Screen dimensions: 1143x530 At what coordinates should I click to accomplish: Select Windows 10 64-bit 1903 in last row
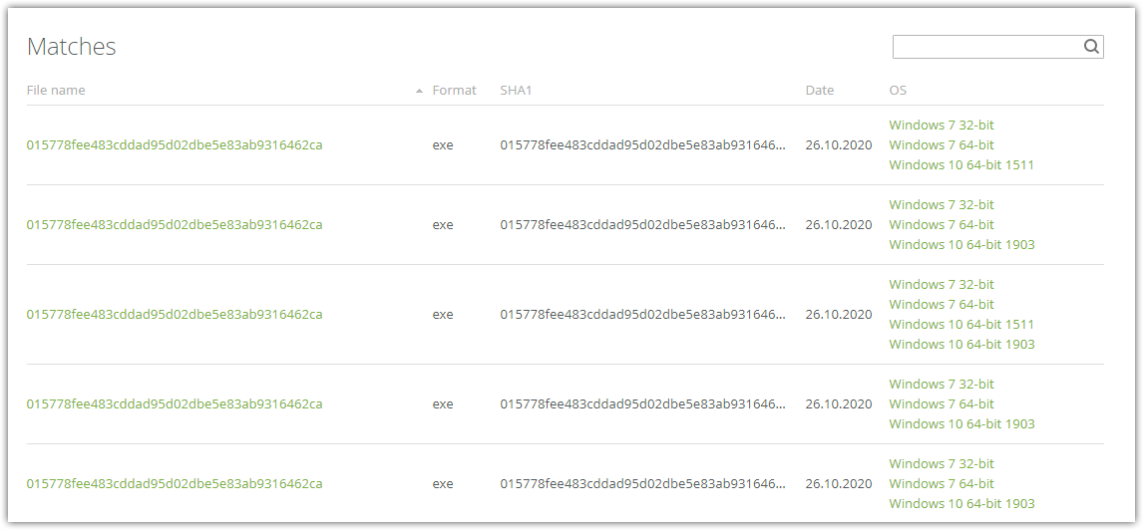coord(961,503)
